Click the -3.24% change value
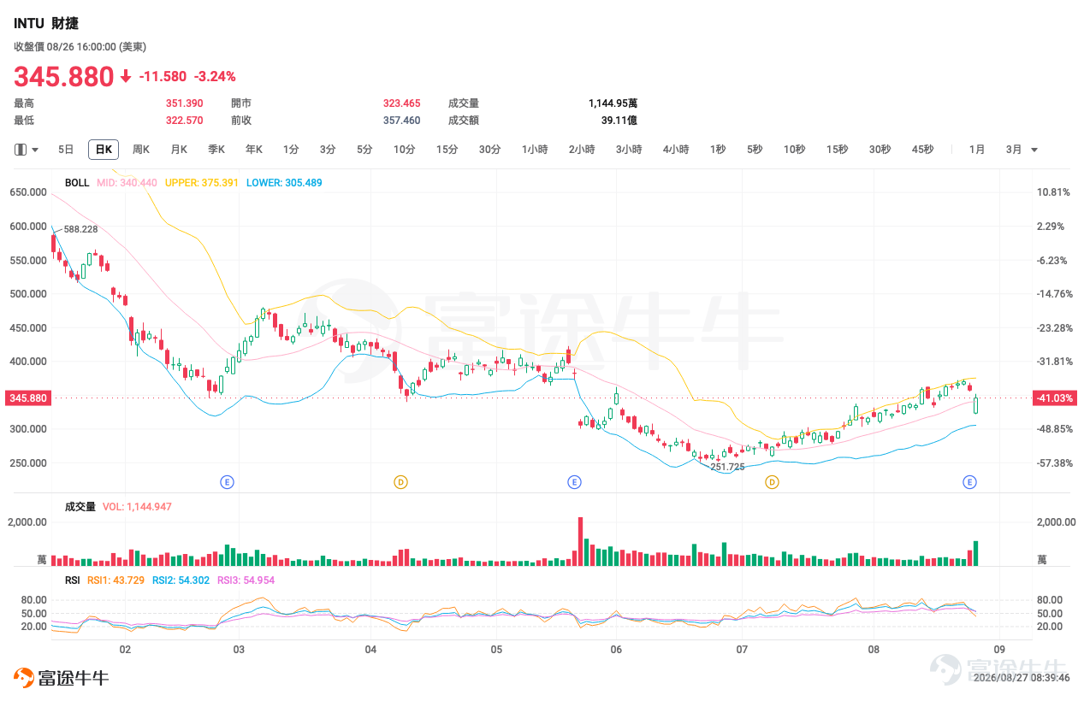Viewport: 1084px width, 701px height. (215, 77)
